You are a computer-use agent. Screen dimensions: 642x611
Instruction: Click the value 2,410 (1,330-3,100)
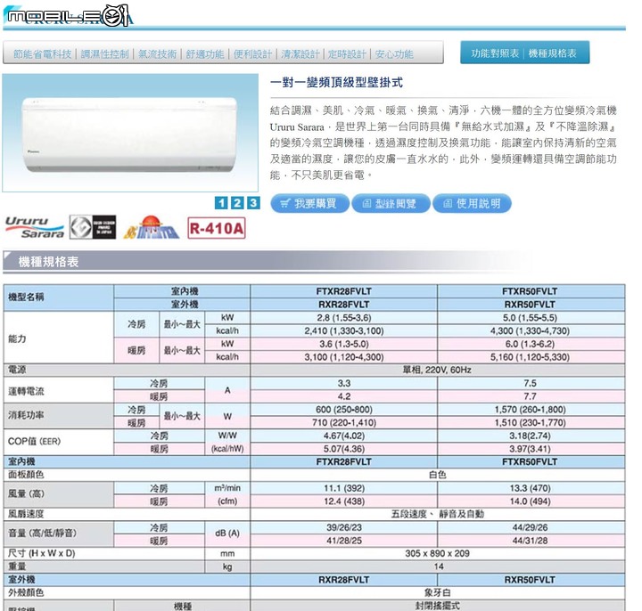pos(344,330)
